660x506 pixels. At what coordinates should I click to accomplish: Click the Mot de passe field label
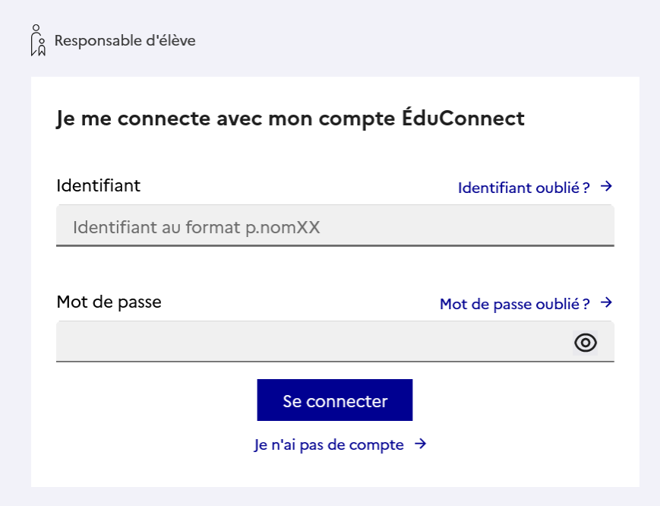(x=109, y=302)
